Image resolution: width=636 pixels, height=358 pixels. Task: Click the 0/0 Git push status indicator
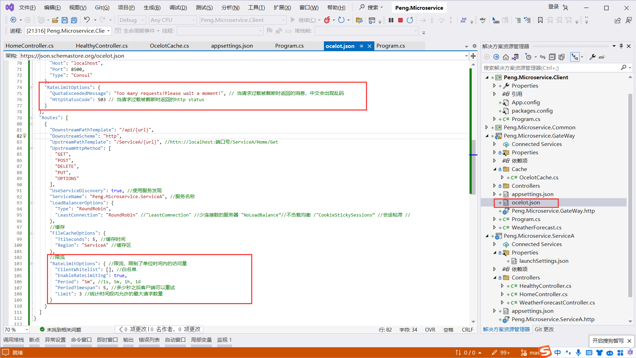pyautogui.click(x=468, y=352)
